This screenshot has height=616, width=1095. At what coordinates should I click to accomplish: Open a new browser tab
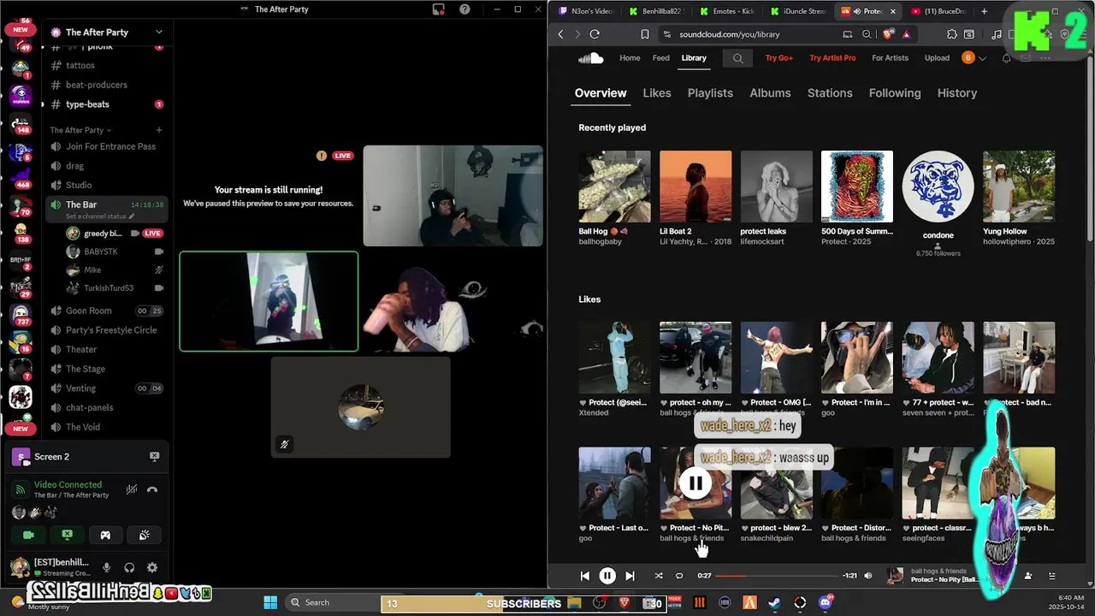coord(984,11)
